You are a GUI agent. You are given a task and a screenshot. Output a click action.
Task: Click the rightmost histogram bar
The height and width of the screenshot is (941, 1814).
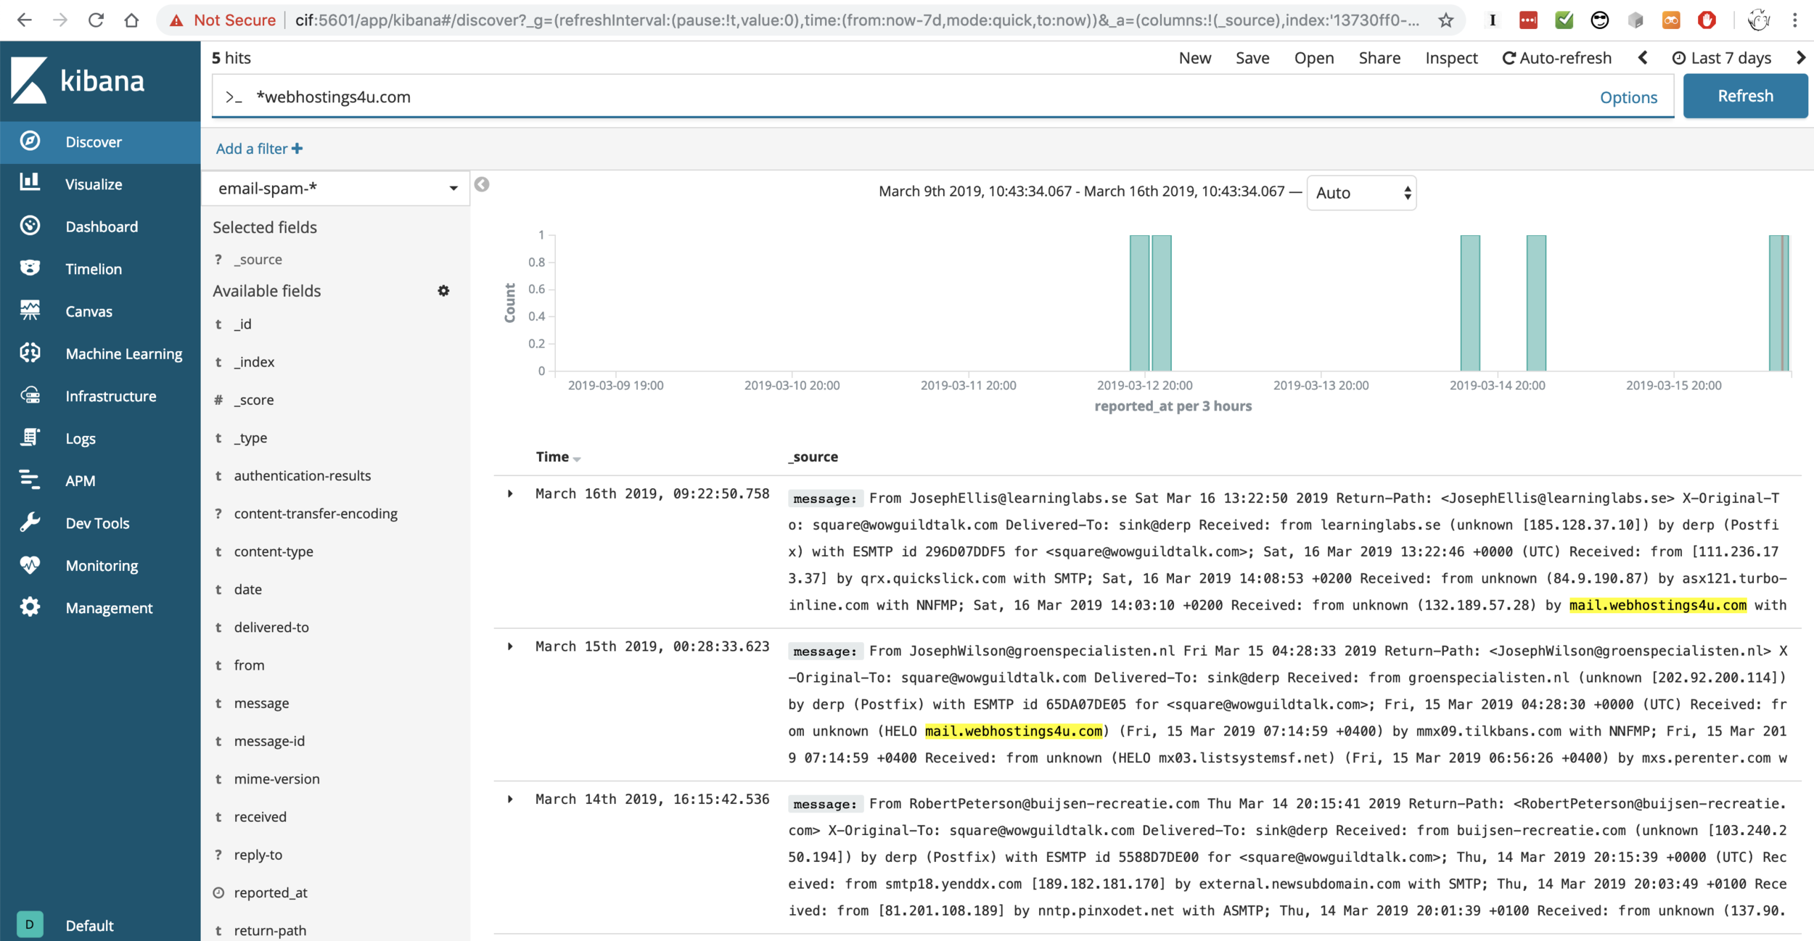coord(1778,303)
